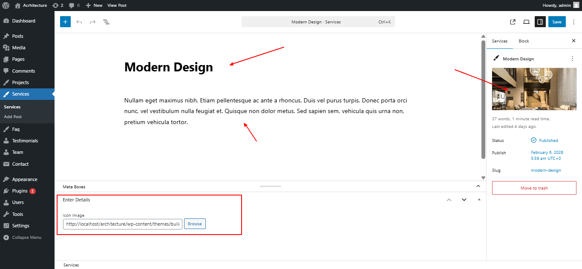Toggle the block inserter plus button

(x=65, y=22)
